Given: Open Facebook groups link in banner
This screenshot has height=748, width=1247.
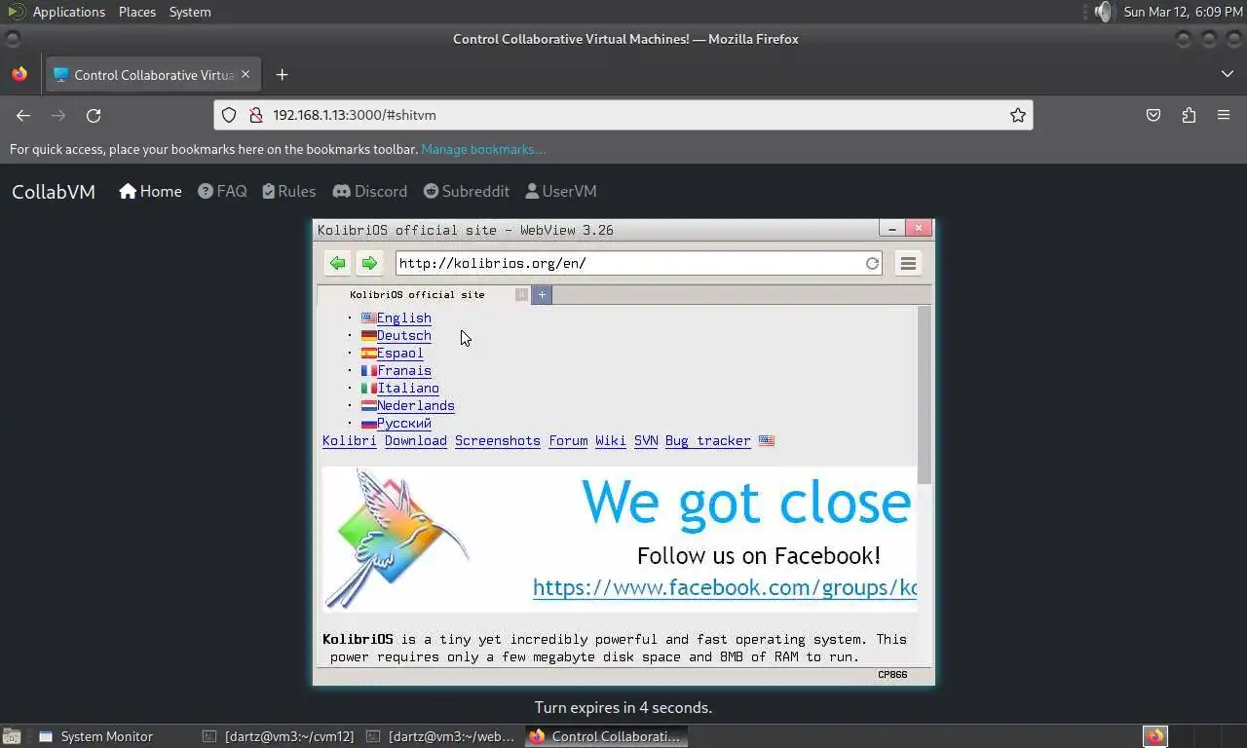Looking at the screenshot, I should coord(724,587).
